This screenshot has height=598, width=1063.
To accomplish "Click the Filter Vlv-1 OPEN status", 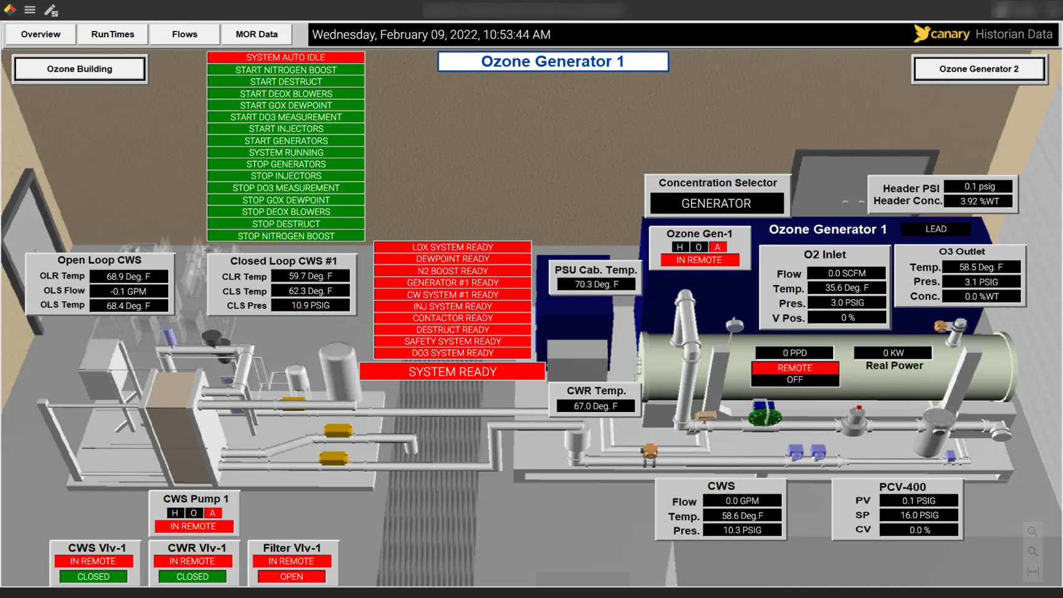I will [x=291, y=576].
